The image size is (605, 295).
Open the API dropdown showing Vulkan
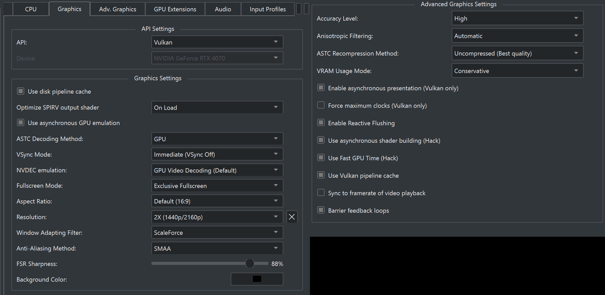(x=217, y=42)
